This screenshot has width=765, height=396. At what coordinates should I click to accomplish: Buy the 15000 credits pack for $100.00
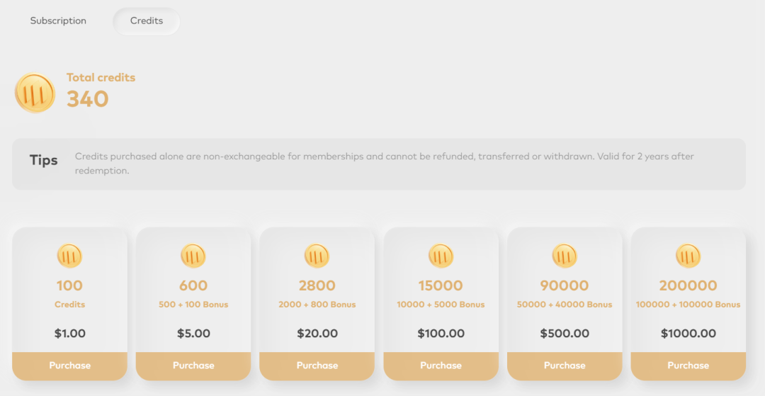[x=441, y=366]
